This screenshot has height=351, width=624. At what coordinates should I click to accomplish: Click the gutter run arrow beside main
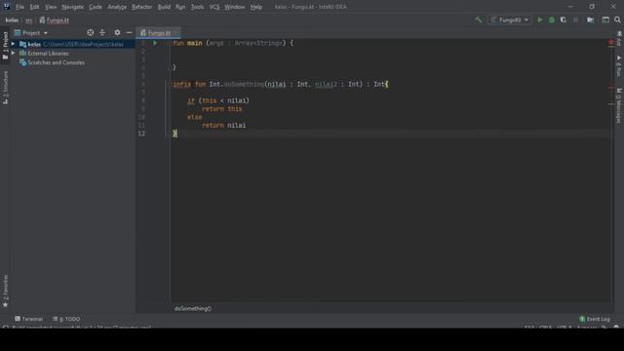[x=155, y=43]
